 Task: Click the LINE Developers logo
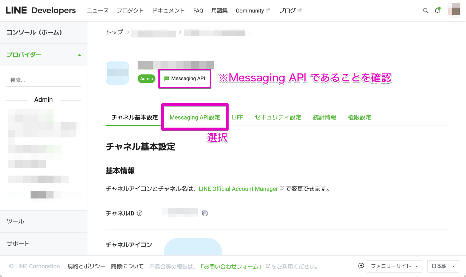[41, 11]
